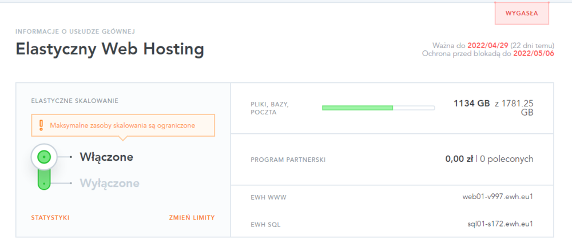
Task: Click the WYGASŁA status badge
Action: point(522,13)
